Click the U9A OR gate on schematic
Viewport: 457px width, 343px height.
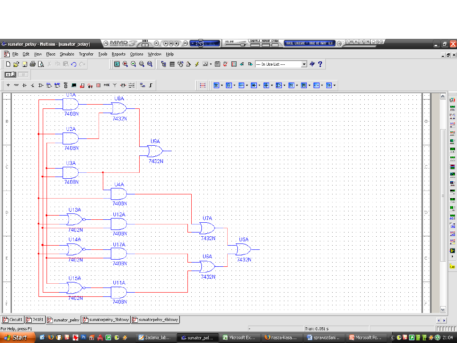154,151
